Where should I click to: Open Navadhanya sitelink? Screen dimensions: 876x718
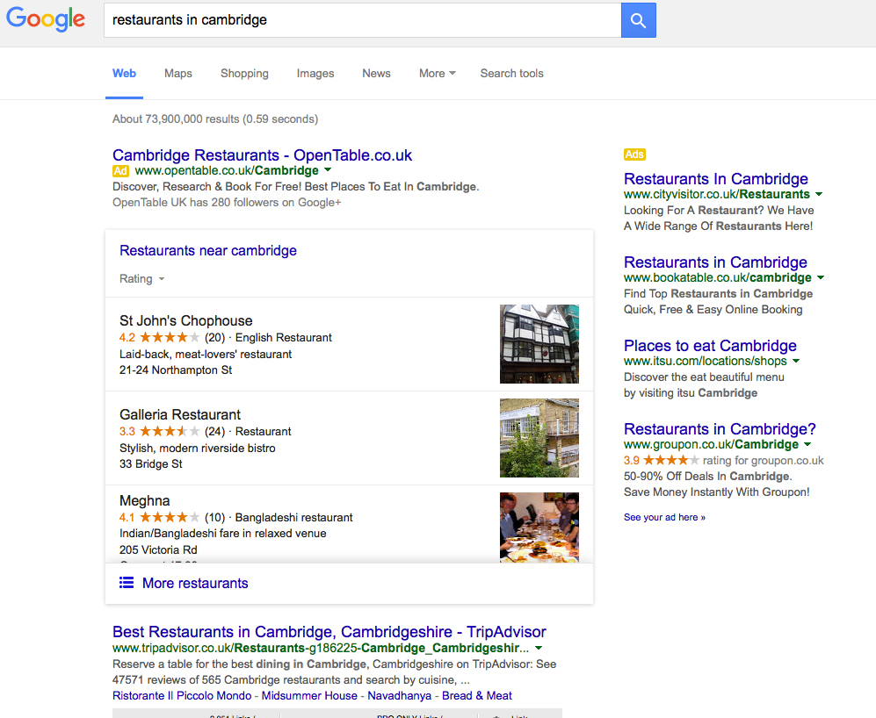point(400,696)
